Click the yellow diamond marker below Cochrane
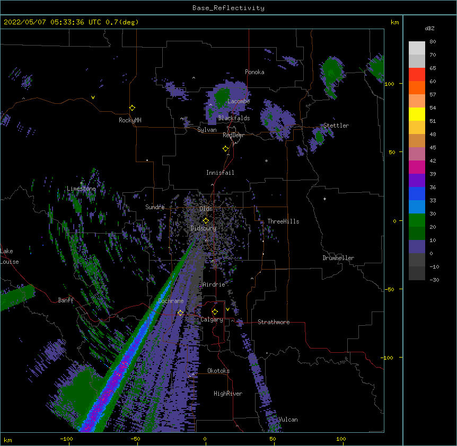 pyautogui.click(x=180, y=313)
